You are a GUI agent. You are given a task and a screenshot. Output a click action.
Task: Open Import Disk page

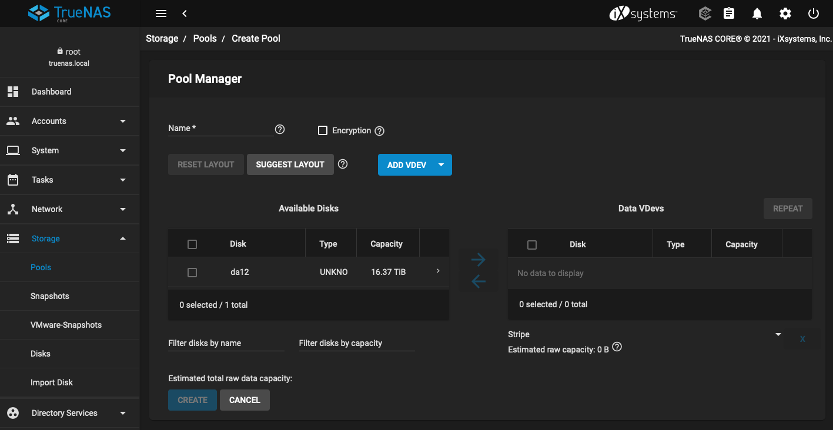52,382
